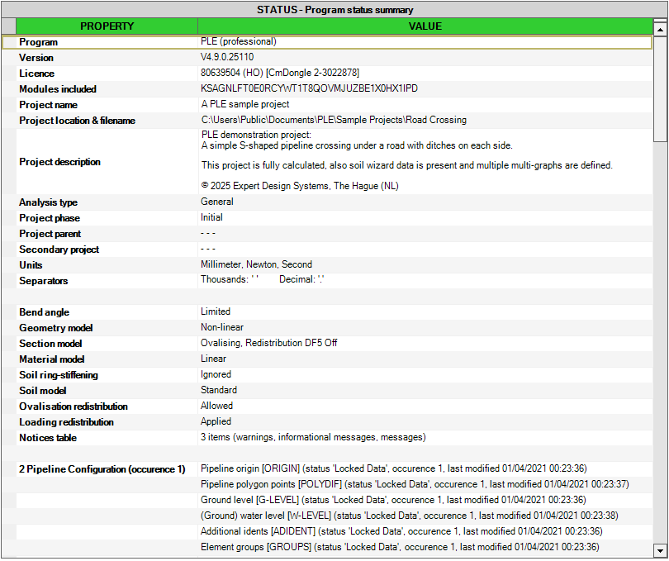
Task: Click the scrollbar up arrow
Action: (660, 27)
